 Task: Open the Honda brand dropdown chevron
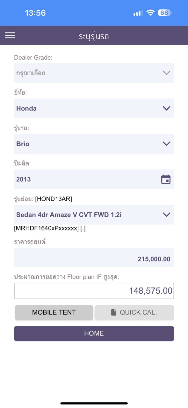pyautogui.click(x=166, y=108)
